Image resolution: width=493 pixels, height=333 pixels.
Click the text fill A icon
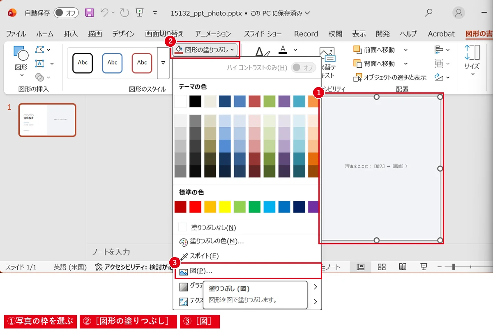point(283,50)
